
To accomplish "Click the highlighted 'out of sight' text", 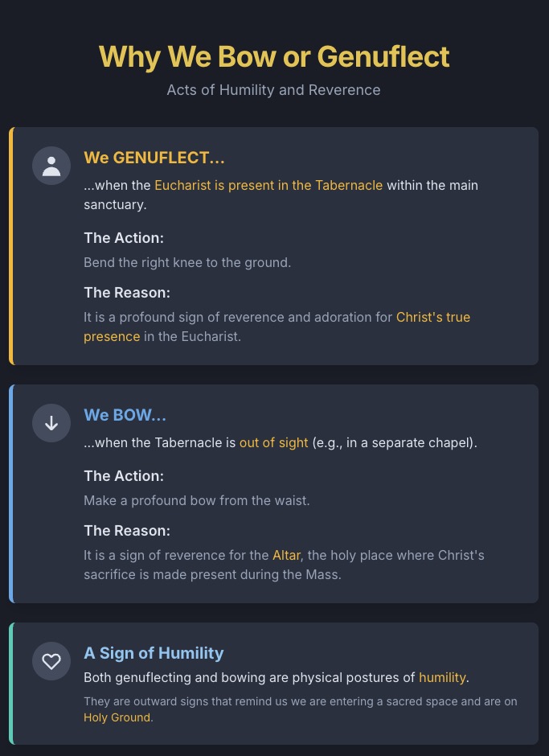I will click(x=273, y=442).
